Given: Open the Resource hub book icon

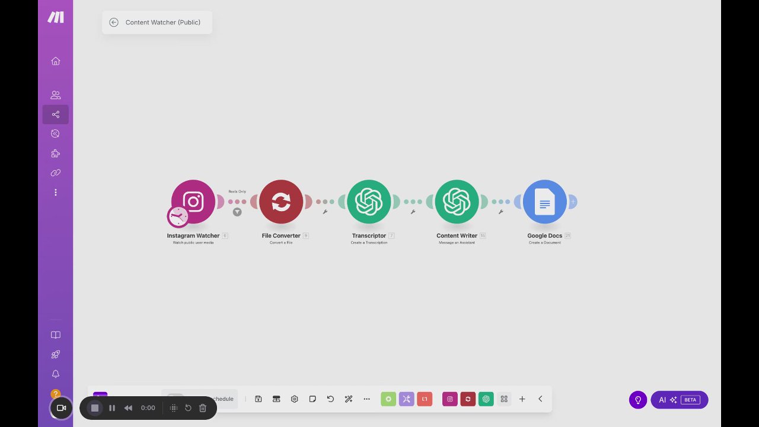Looking at the screenshot, I should 56,335.
